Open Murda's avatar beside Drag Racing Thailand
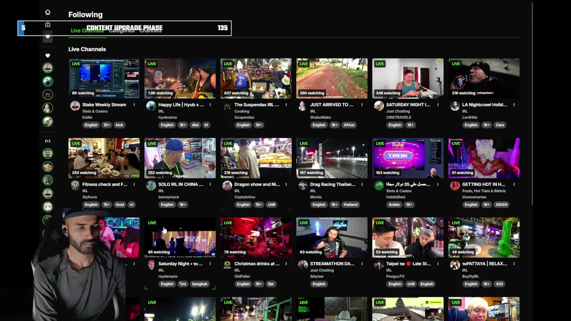Image resolution: width=571 pixels, height=321 pixels. pos(303,185)
